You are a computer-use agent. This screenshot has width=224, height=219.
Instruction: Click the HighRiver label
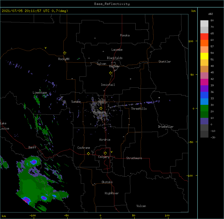point(112,193)
